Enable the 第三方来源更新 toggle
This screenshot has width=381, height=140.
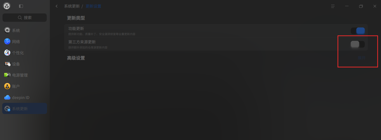358,44
